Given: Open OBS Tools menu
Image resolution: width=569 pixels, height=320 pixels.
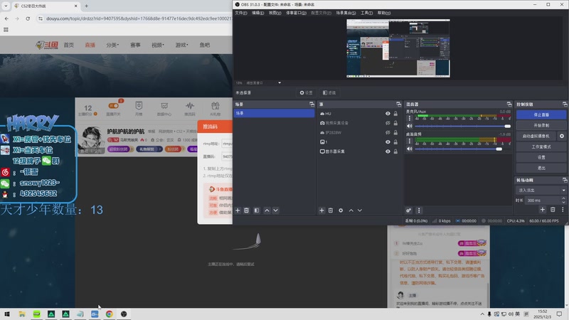Looking at the screenshot, I should [x=366, y=13].
